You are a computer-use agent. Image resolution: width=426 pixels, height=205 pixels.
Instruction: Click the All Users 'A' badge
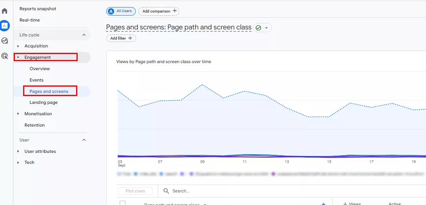pos(111,11)
